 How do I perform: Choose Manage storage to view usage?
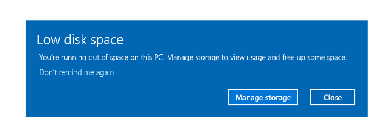(x=263, y=97)
